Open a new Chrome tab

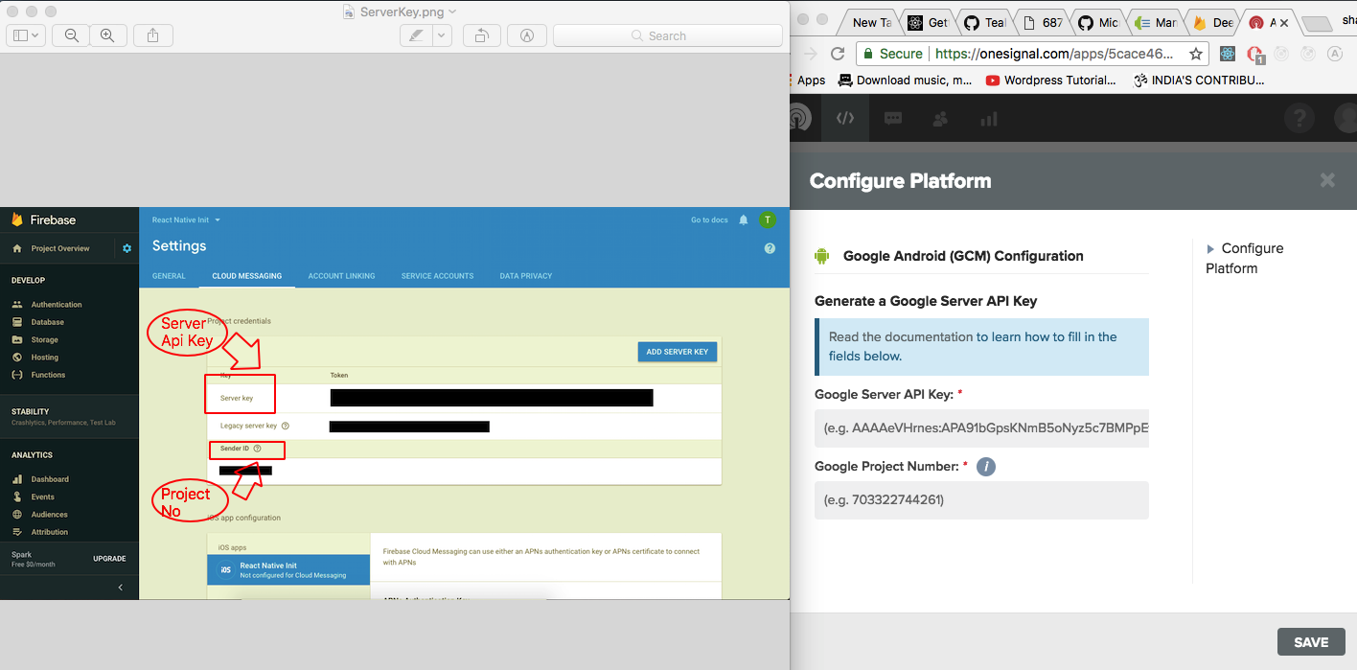pos(1319,24)
